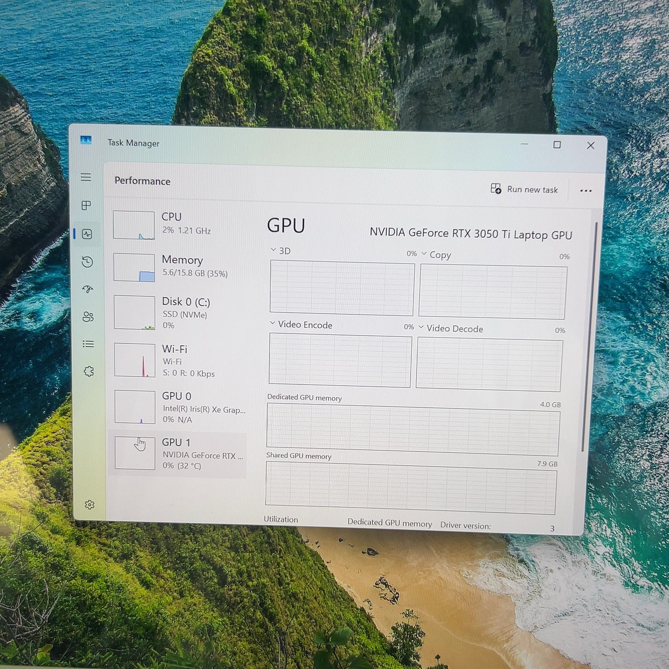Open the three-dot more options menu
This screenshot has height=669, width=669.
[x=585, y=191]
